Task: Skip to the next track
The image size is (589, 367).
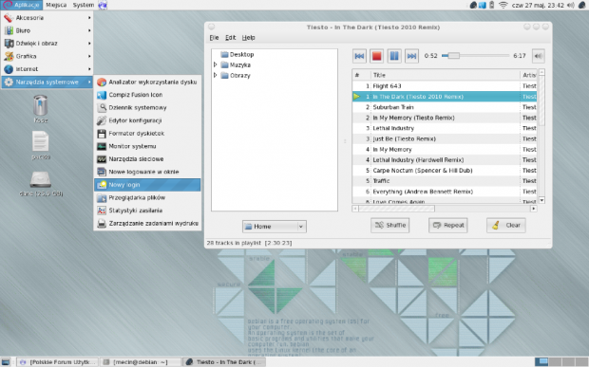Action: coord(411,56)
